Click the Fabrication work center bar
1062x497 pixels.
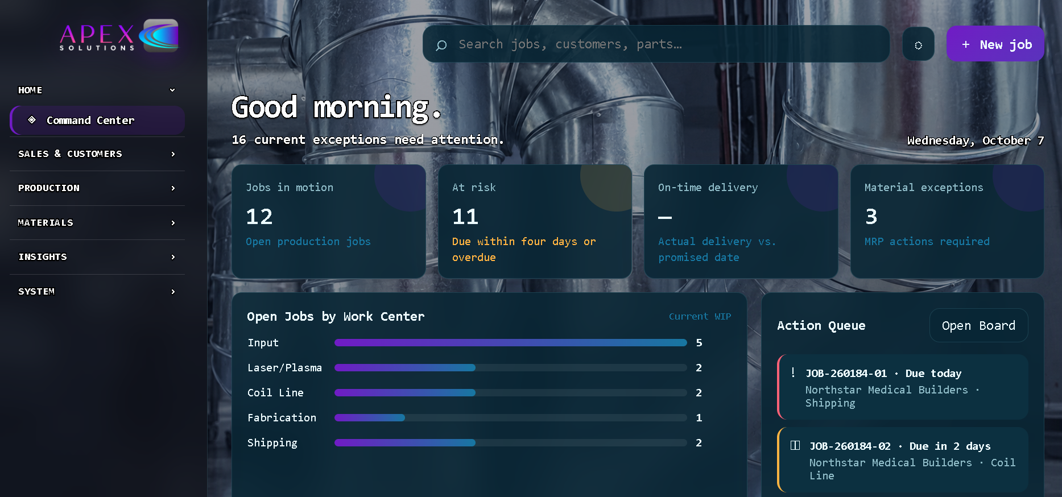(x=510, y=417)
